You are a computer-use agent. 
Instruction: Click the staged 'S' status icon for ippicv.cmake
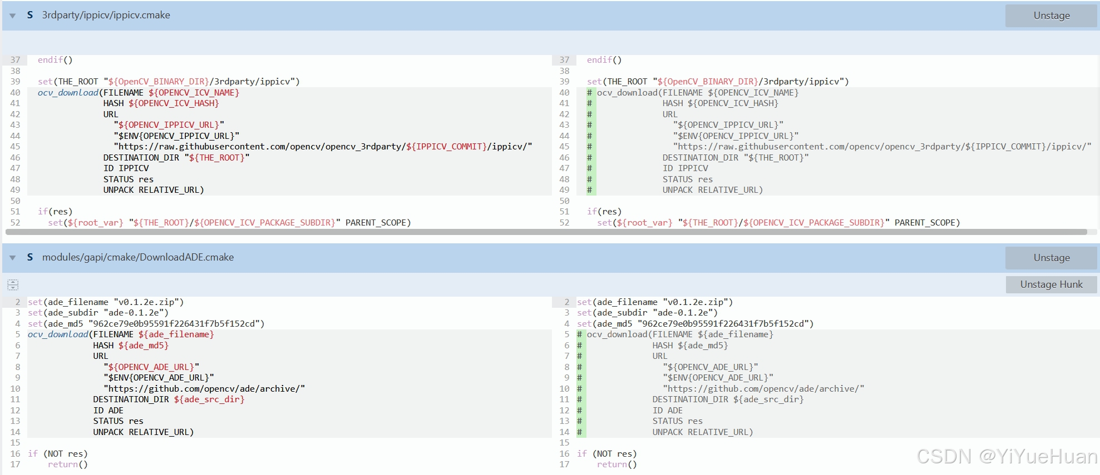(x=30, y=15)
